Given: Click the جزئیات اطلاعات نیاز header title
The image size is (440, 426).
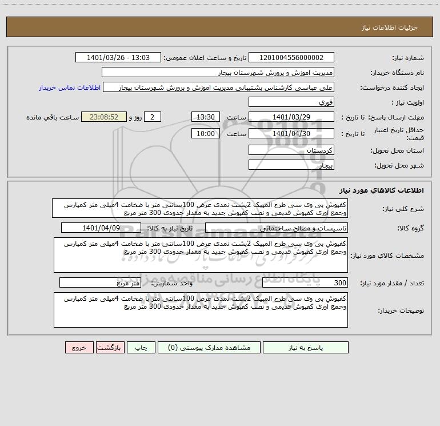Looking at the screenshot, I should pos(390,27).
